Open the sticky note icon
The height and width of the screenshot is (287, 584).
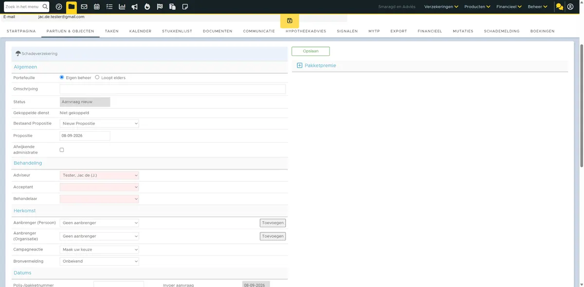pyautogui.click(x=185, y=7)
